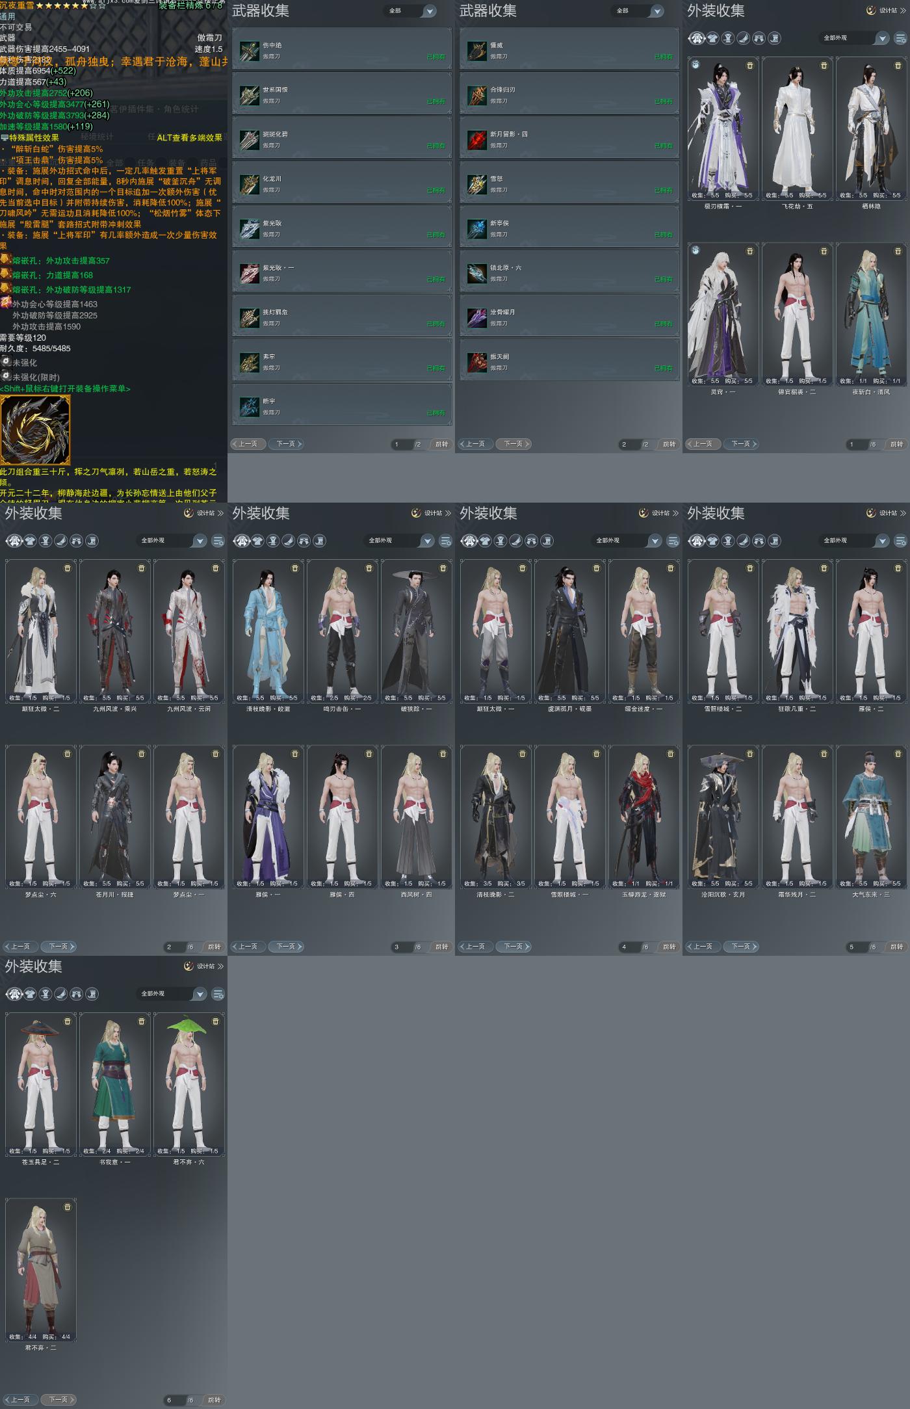Expand the 全部外观 dropdown above the 君不弃·六 card
This screenshot has height=1409, width=910.
click(x=172, y=994)
